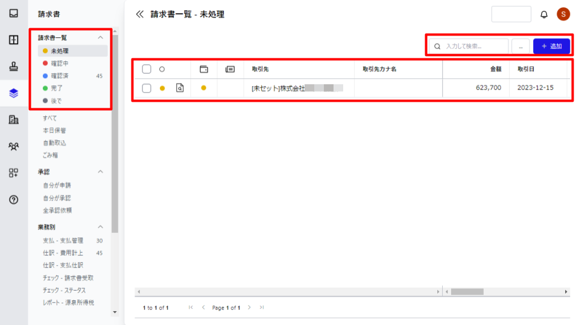Screen dimensions: 579x325
Task: Open the team members icon
Action: point(14,146)
